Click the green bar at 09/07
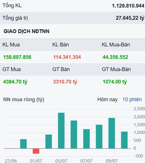145x163 pixels. tap(112, 133)
